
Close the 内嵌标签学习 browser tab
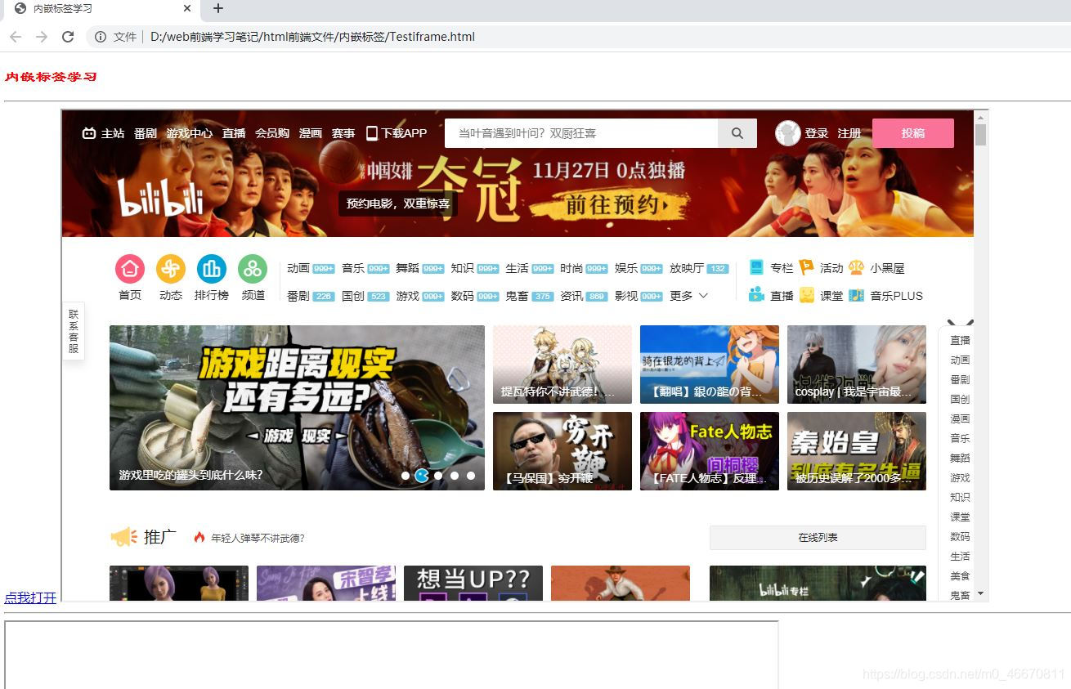(x=186, y=8)
